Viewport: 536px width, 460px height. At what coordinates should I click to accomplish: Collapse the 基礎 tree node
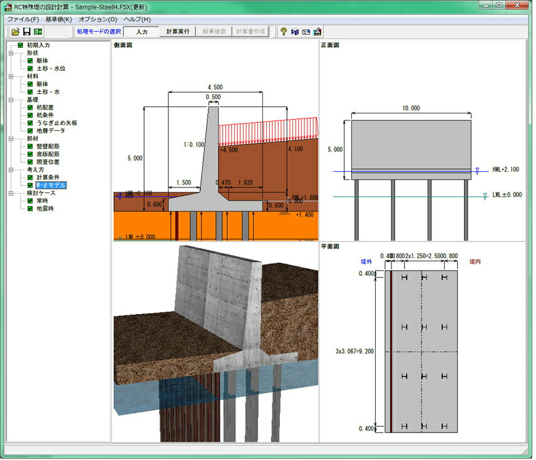11,100
